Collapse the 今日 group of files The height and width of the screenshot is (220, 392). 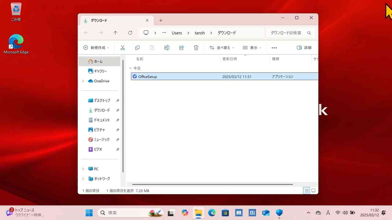[130, 68]
